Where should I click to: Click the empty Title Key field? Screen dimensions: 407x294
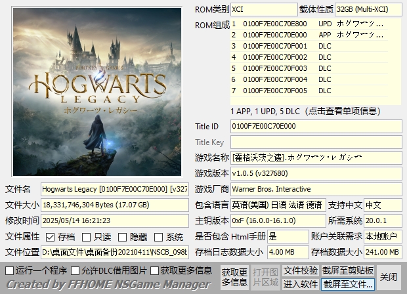click(x=316, y=142)
